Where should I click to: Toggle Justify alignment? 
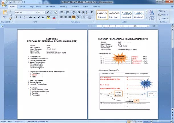[x=74, y=17]
